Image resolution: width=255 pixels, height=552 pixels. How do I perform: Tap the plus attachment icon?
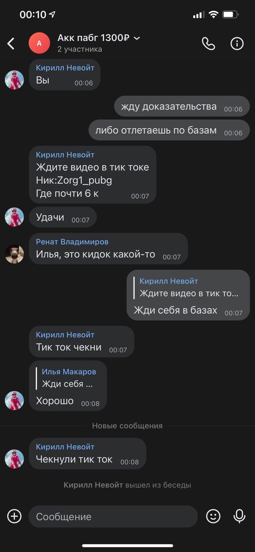pyautogui.click(x=14, y=516)
